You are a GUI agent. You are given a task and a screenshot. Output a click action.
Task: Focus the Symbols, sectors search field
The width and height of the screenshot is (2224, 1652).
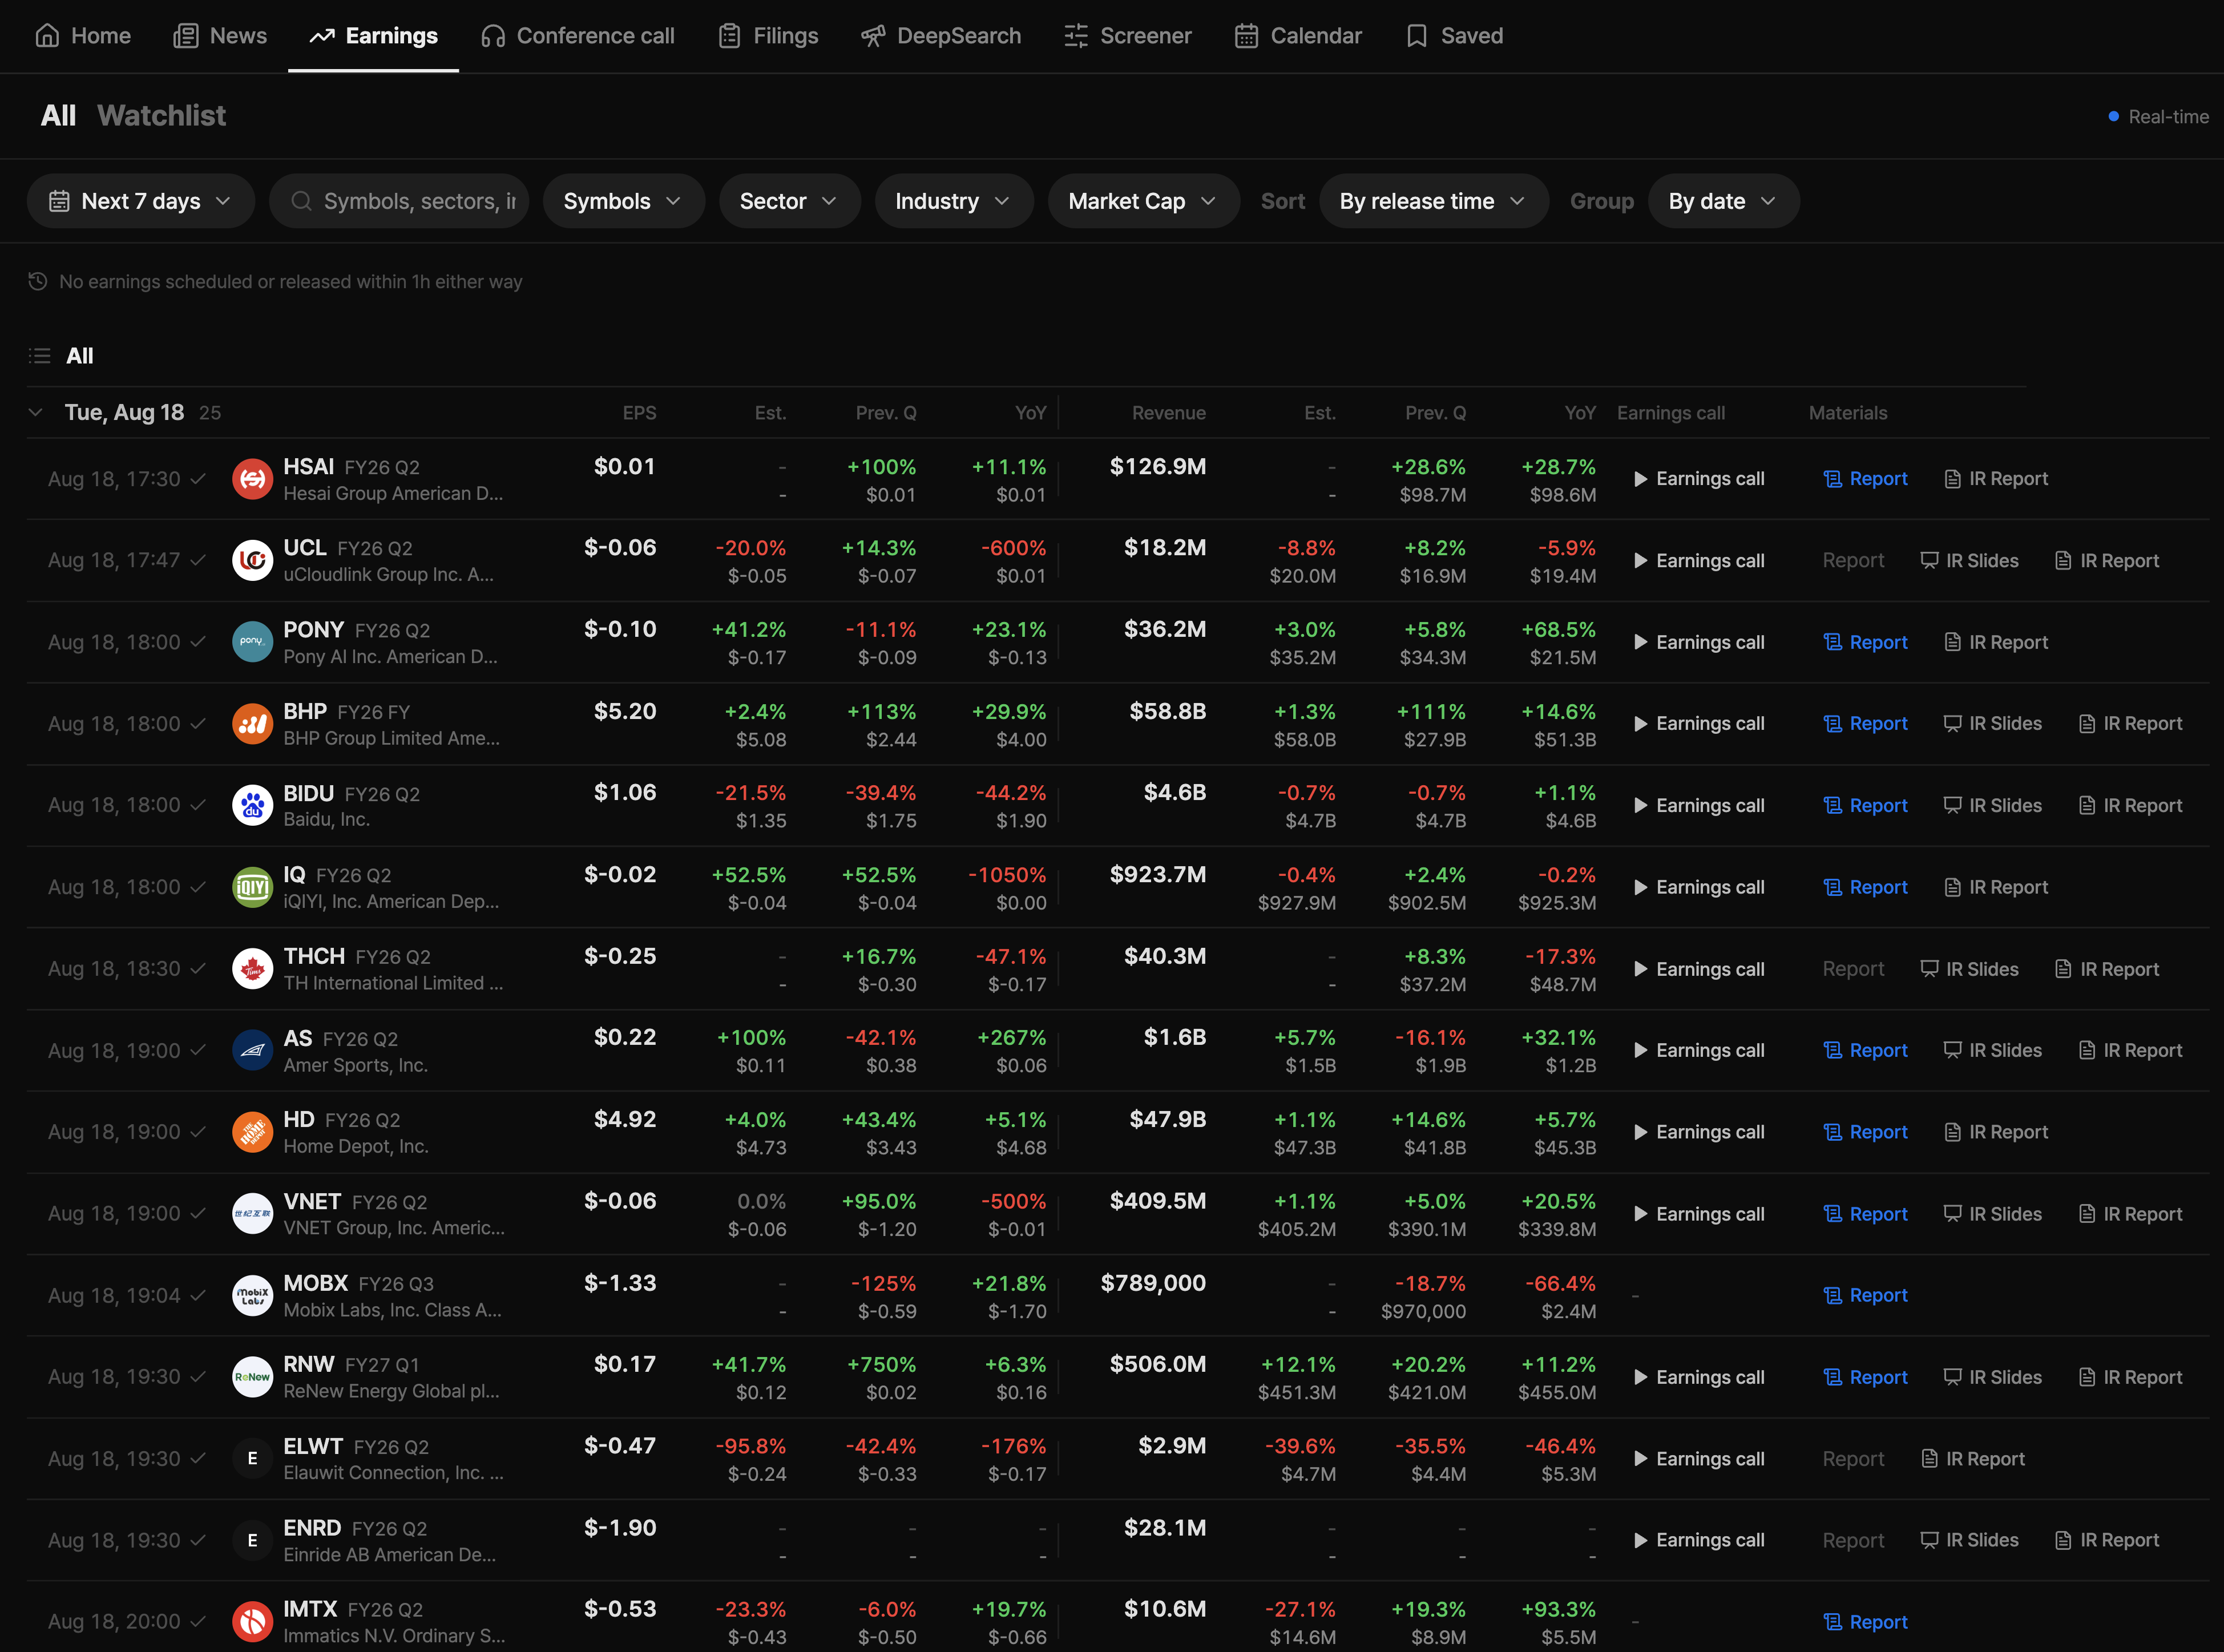(399, 201)
